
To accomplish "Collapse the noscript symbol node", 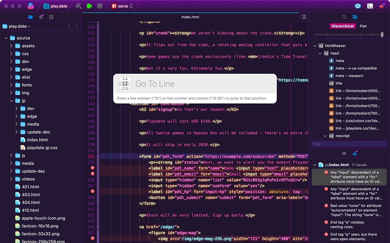I will tap(325, 136).
